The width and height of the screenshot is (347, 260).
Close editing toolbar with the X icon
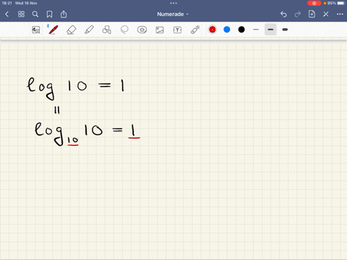326,14
